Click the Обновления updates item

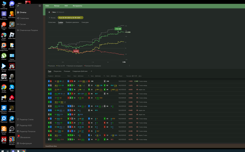25,137
